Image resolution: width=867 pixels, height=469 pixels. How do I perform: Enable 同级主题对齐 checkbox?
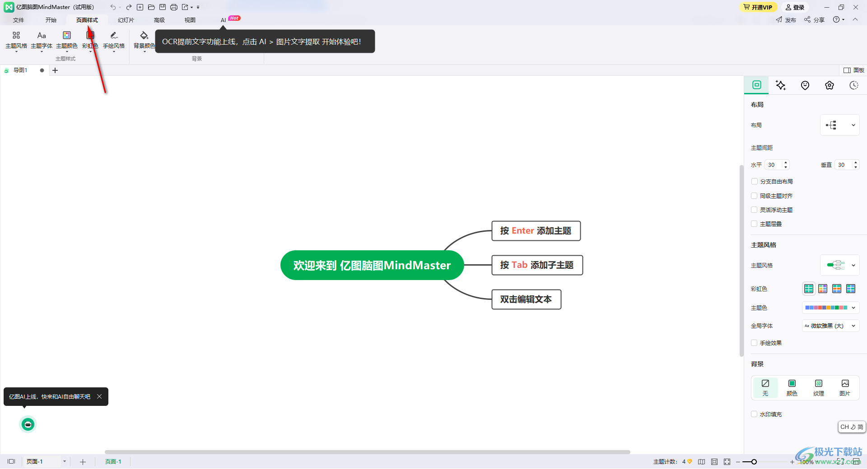(754, 196)
